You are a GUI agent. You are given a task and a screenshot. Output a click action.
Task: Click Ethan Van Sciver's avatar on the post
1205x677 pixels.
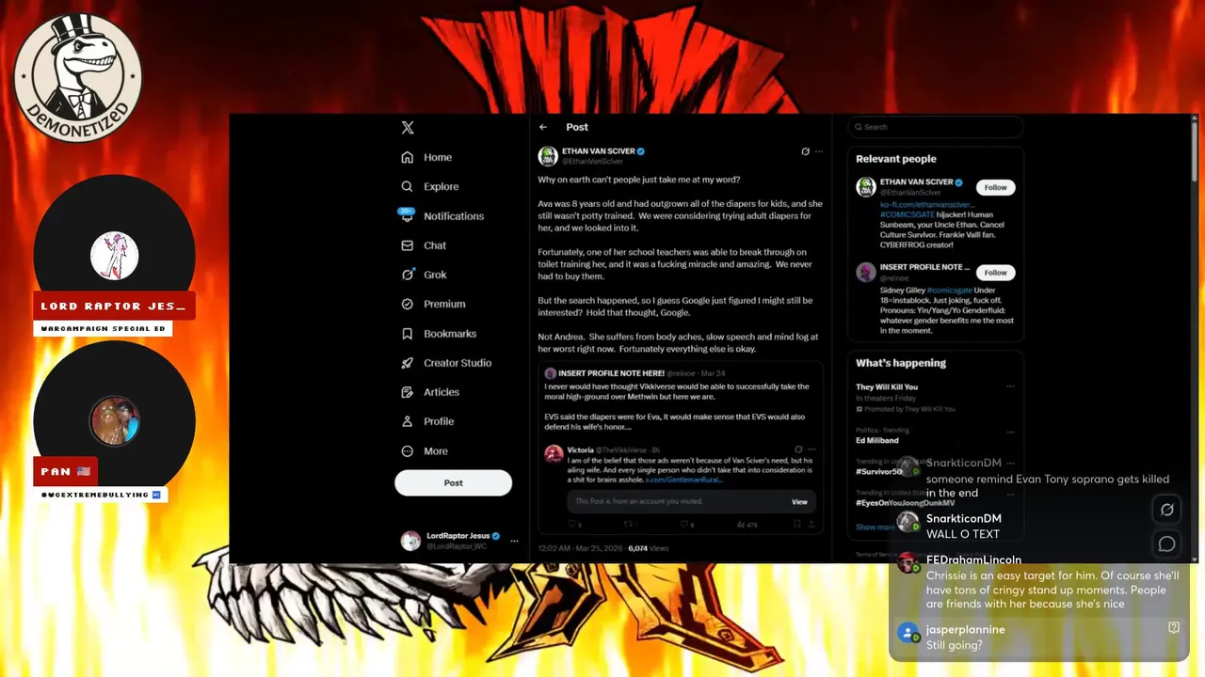coord(548,156)
